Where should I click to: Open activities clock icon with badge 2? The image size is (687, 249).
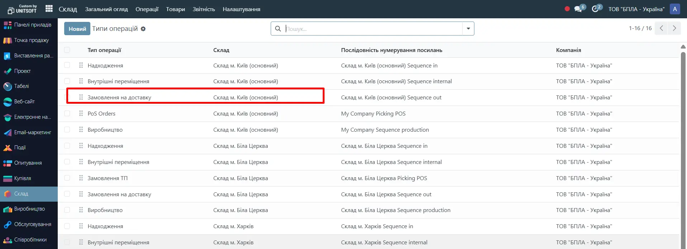pyautogui.click(x=595, y=9)
